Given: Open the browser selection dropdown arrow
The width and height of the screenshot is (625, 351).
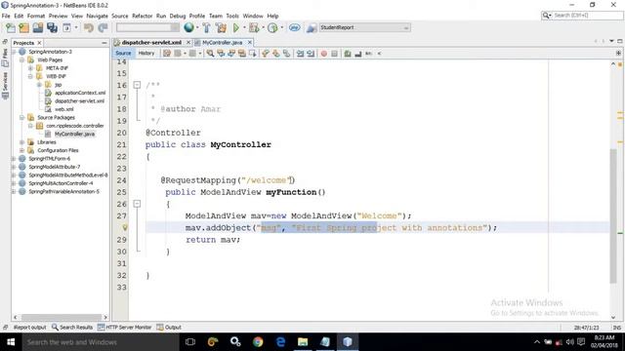Looking at the screenshot, I should click(197, 27).
